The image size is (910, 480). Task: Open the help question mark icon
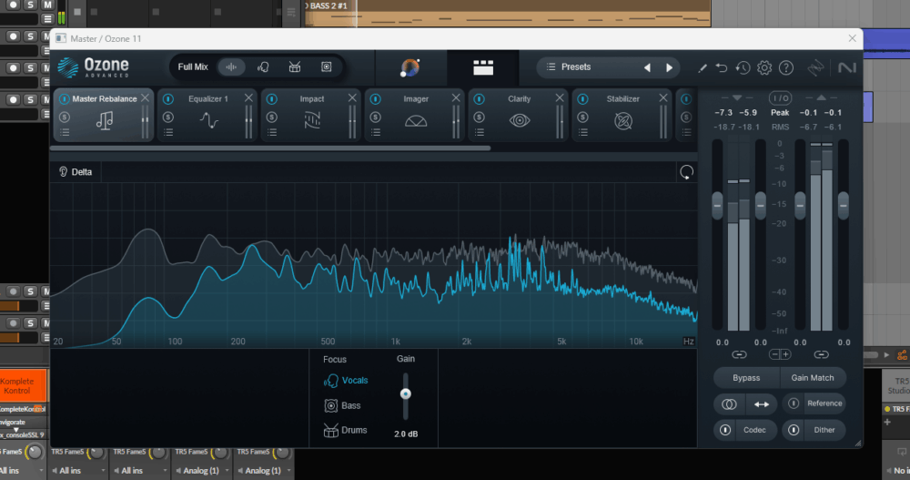pyautogui.click(x=786, y=68)
